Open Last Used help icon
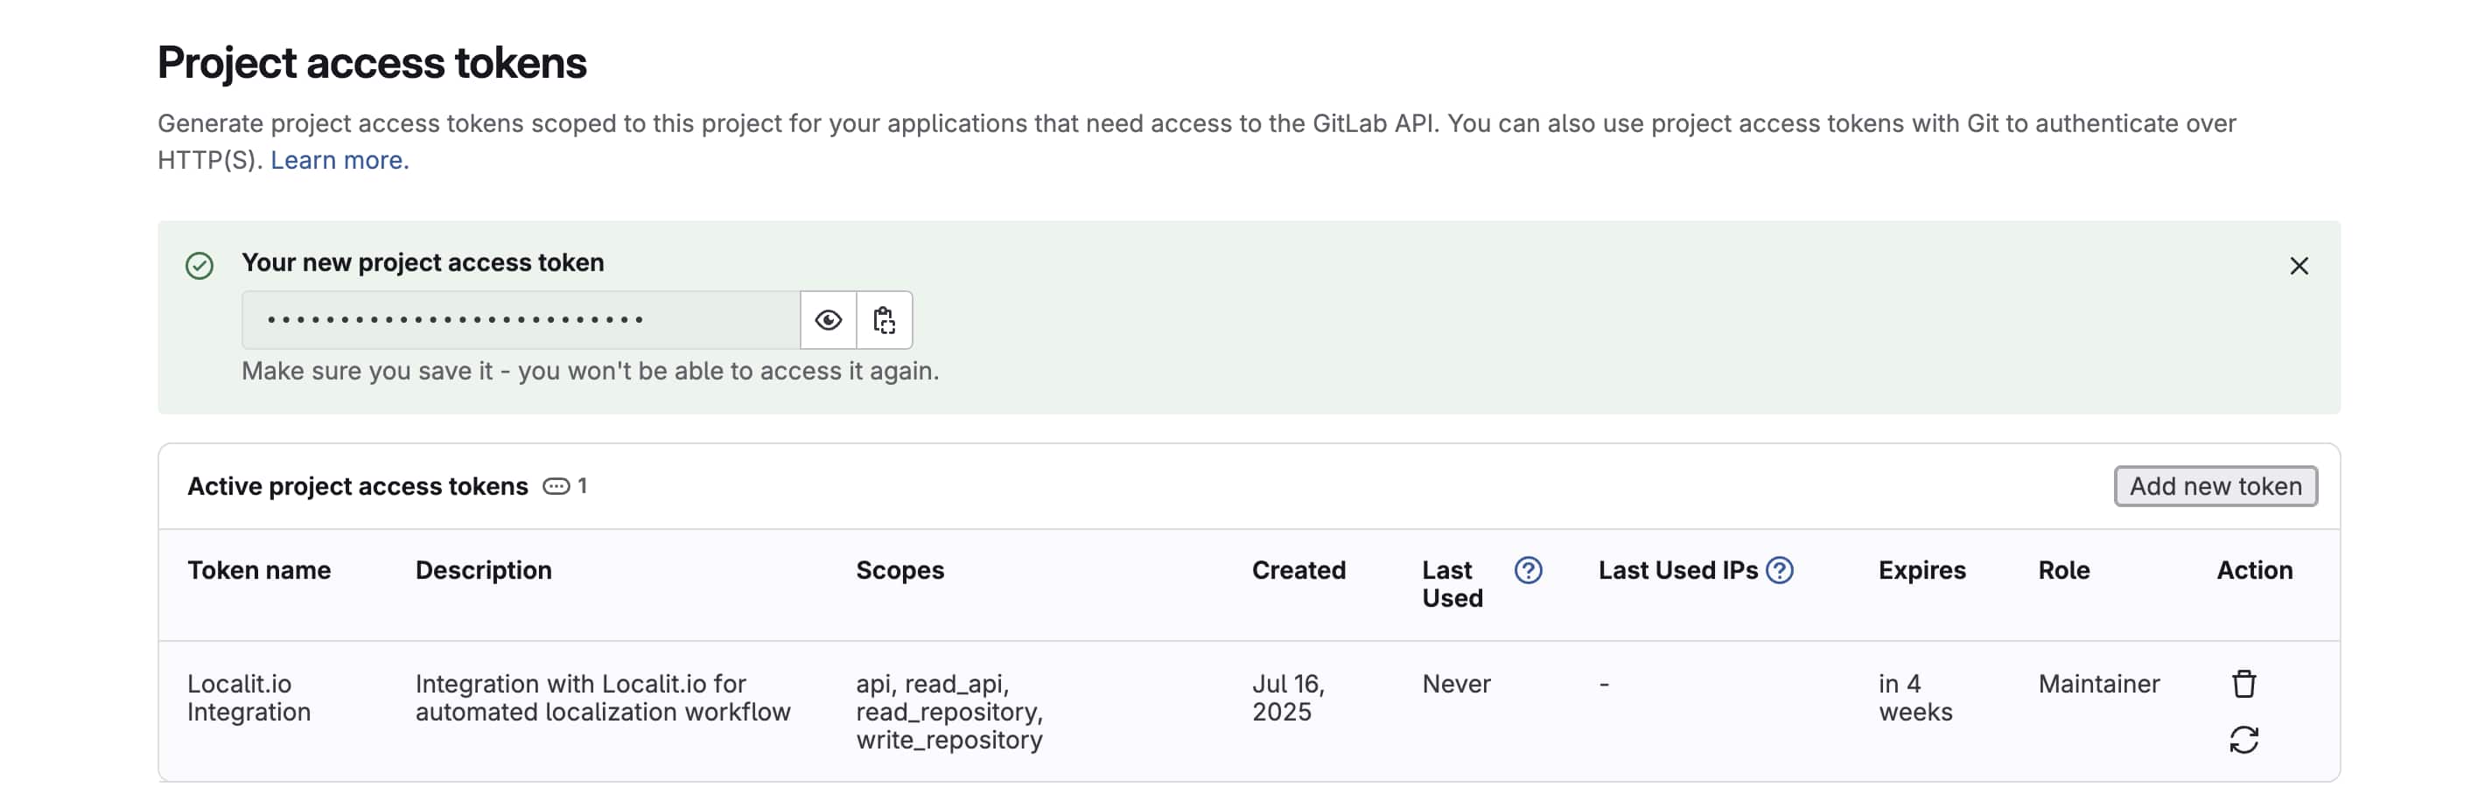 1528,571
